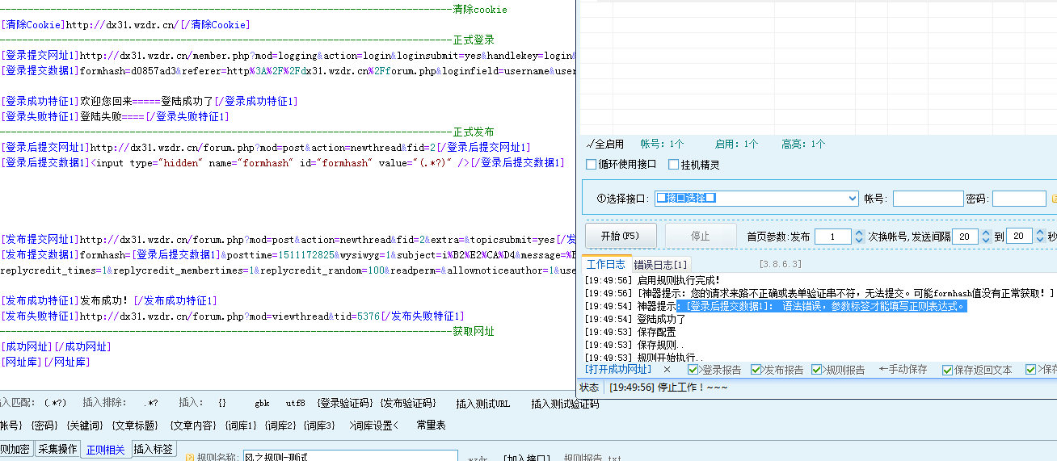Toggle the 保存返回文本 checkbox
The image size is (1057, 461).
tap(948, 370)
